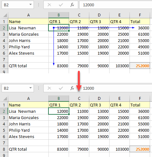Viewport: 152px width, 157px height.
Task: Click the formula bar showing 12000 in the sheet with tracer arrows
Action: click(x=116, y=5)
